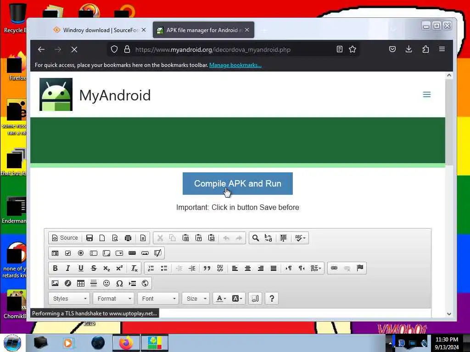The image size is (470, 352).
Task: Insert an Image in the editor
Action: pyautogui.click(x=55, y=283)
